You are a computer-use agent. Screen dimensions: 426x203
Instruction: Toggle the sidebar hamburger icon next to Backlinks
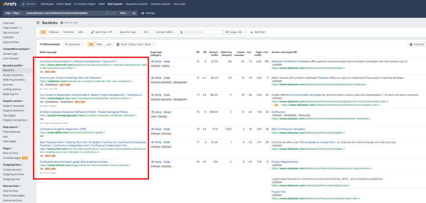[x=38, y=23]
